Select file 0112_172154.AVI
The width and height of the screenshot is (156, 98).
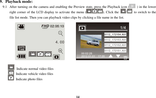[115, 35]
